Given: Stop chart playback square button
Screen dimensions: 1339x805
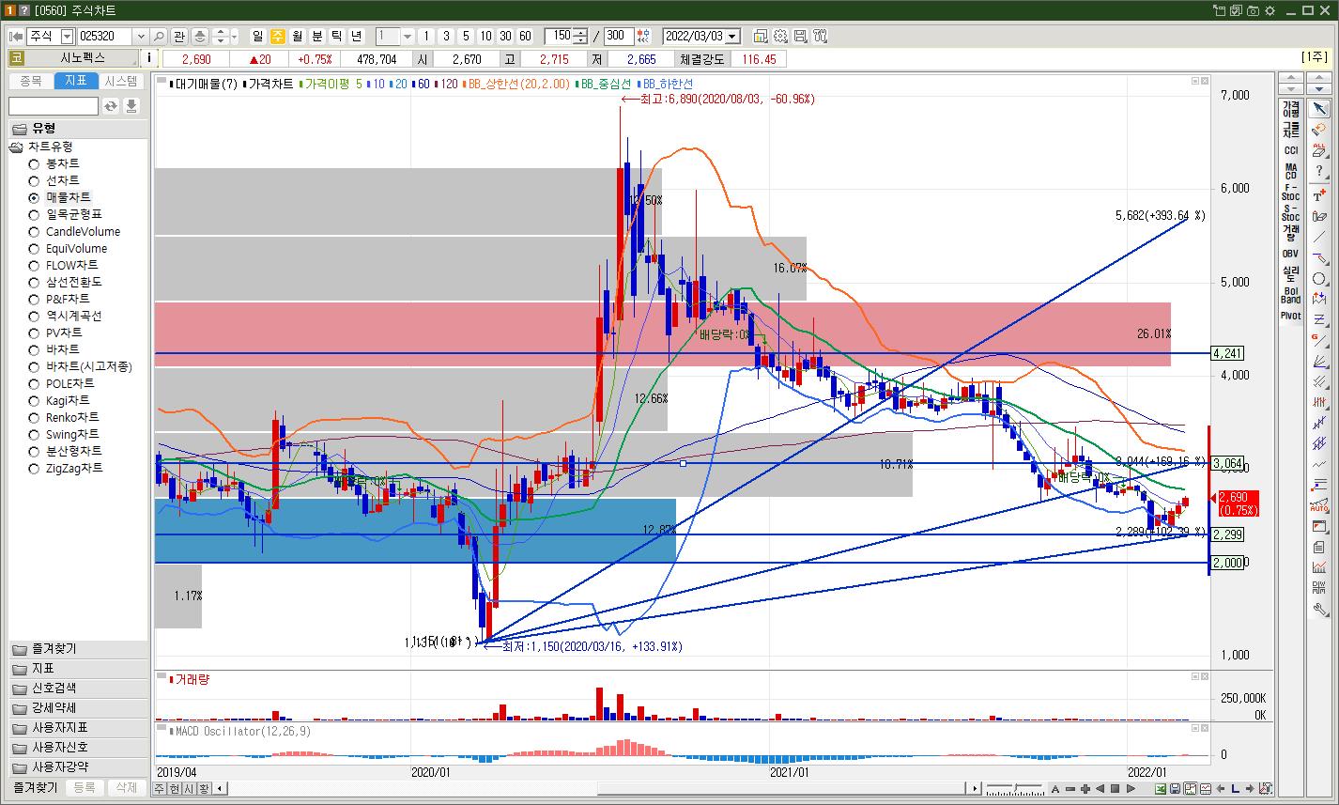Looking at the screenshot, I should click(1116, 788).
